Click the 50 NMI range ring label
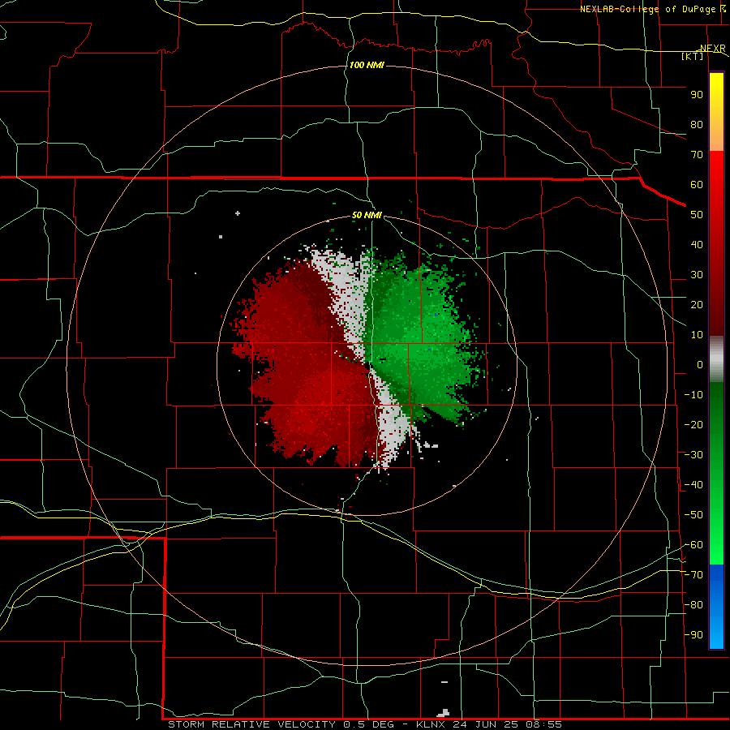Viewport: 730px width, 730px height. coord(367,215)
